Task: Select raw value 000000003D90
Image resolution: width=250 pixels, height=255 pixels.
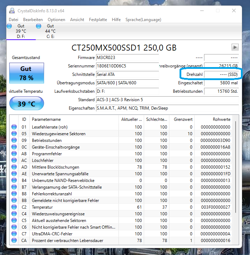Action: pos(215,140)
